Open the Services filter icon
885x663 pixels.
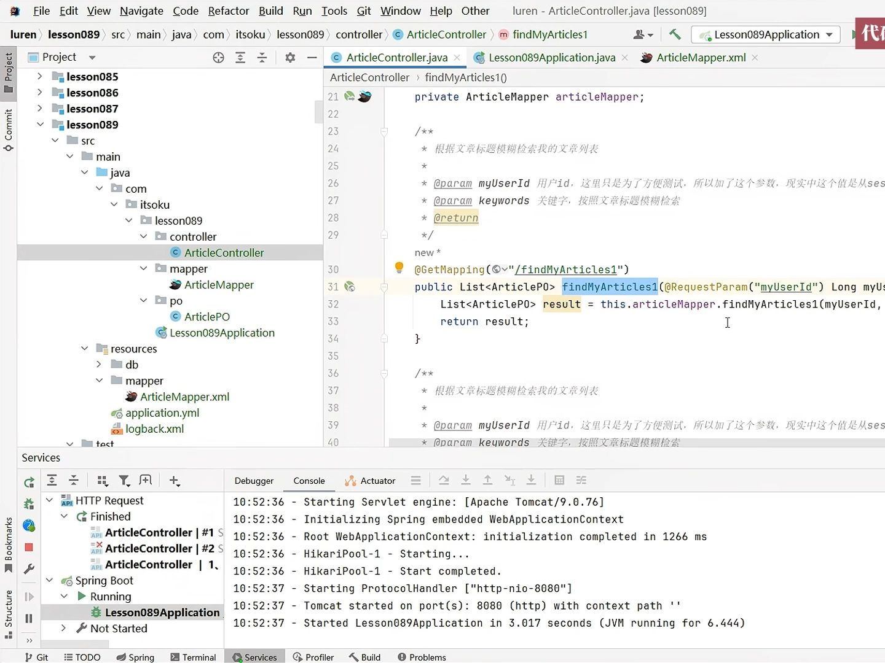pos(124,481)
